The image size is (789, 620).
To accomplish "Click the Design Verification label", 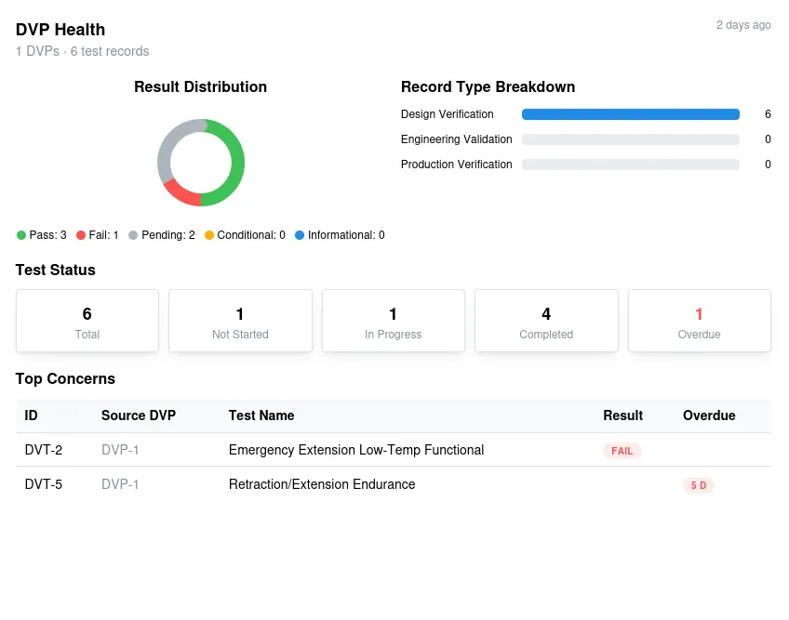I will point(447,114).
